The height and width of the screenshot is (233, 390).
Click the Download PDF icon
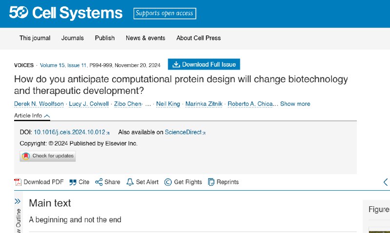tap(18, 182)
